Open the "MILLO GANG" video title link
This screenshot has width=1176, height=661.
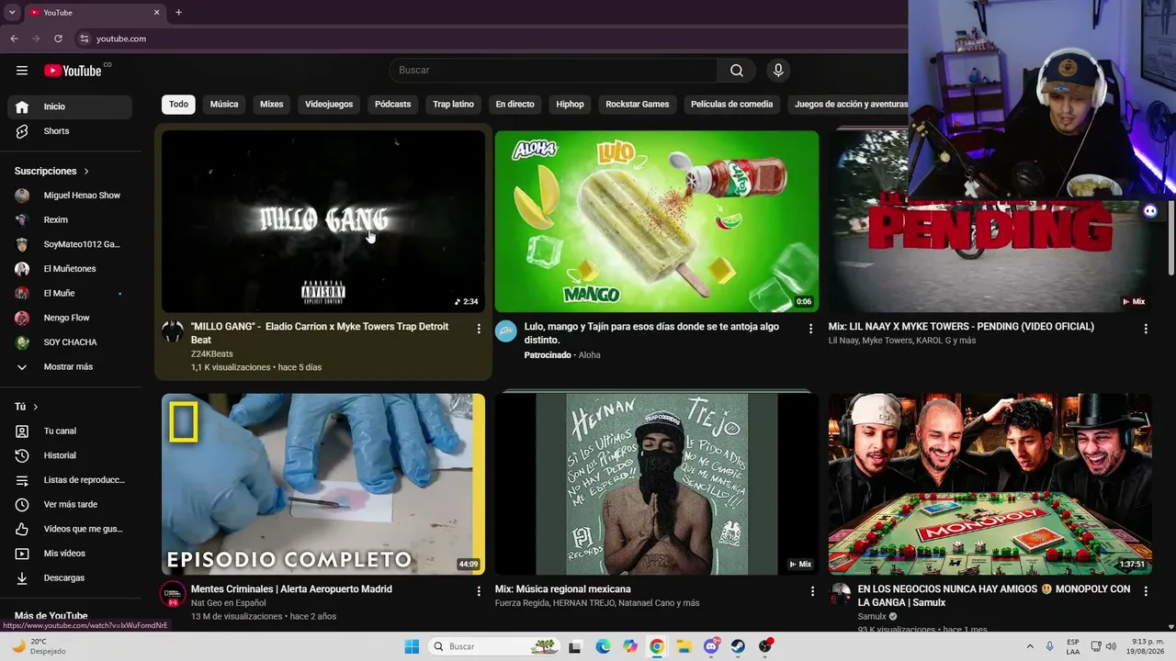[320, 333]
